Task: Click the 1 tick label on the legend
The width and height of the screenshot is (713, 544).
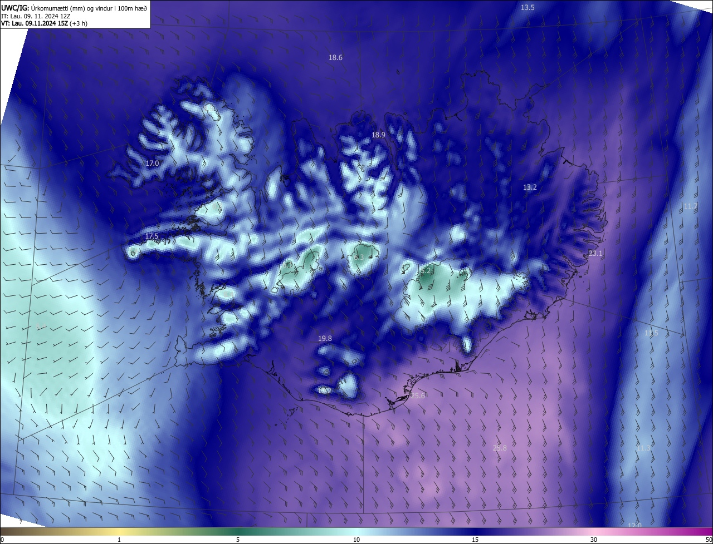Action: click(119, 540)
